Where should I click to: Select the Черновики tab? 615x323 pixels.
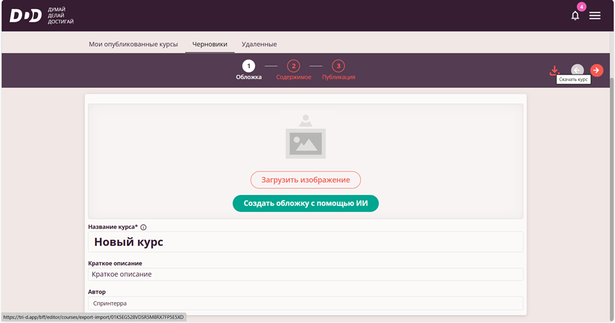pos(209,44)
